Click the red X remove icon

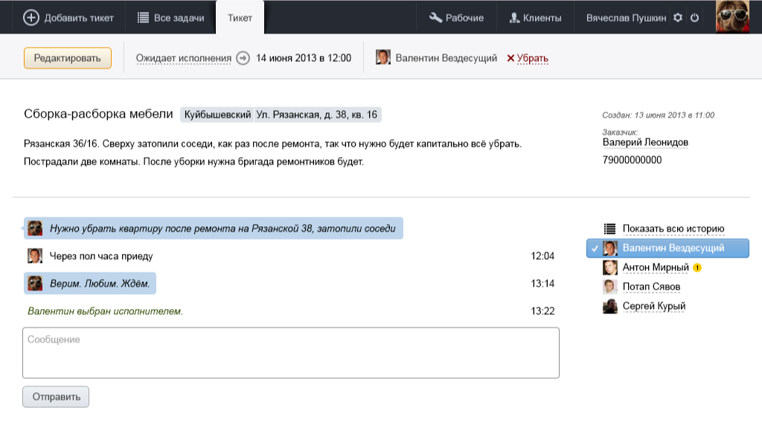pos(510,58)
